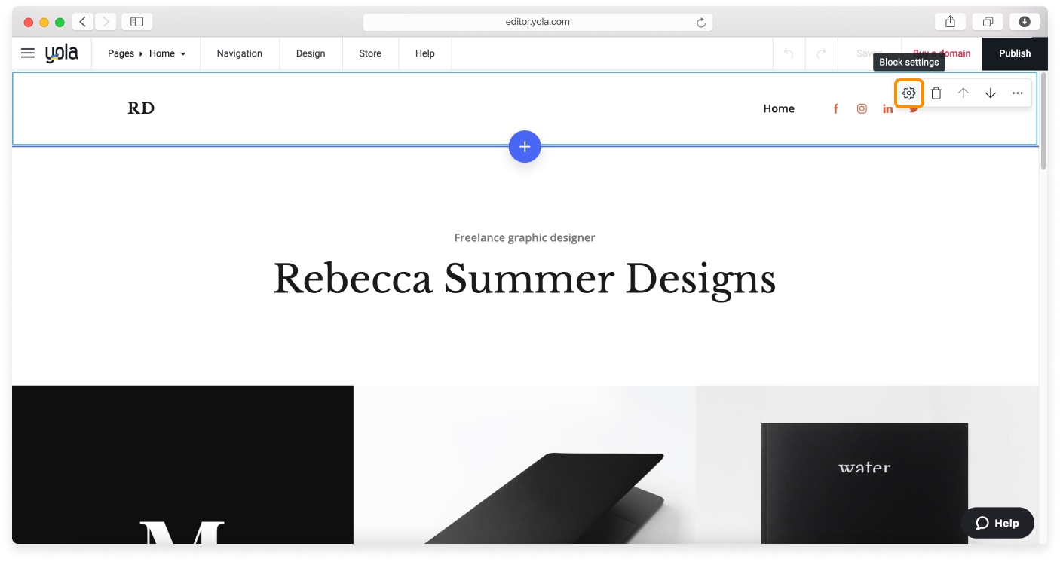Open the Design menu
The width and height of the screenshot is (1060, 562).
(310, 53)
